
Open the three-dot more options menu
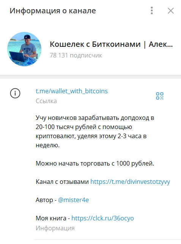(152, 11)
